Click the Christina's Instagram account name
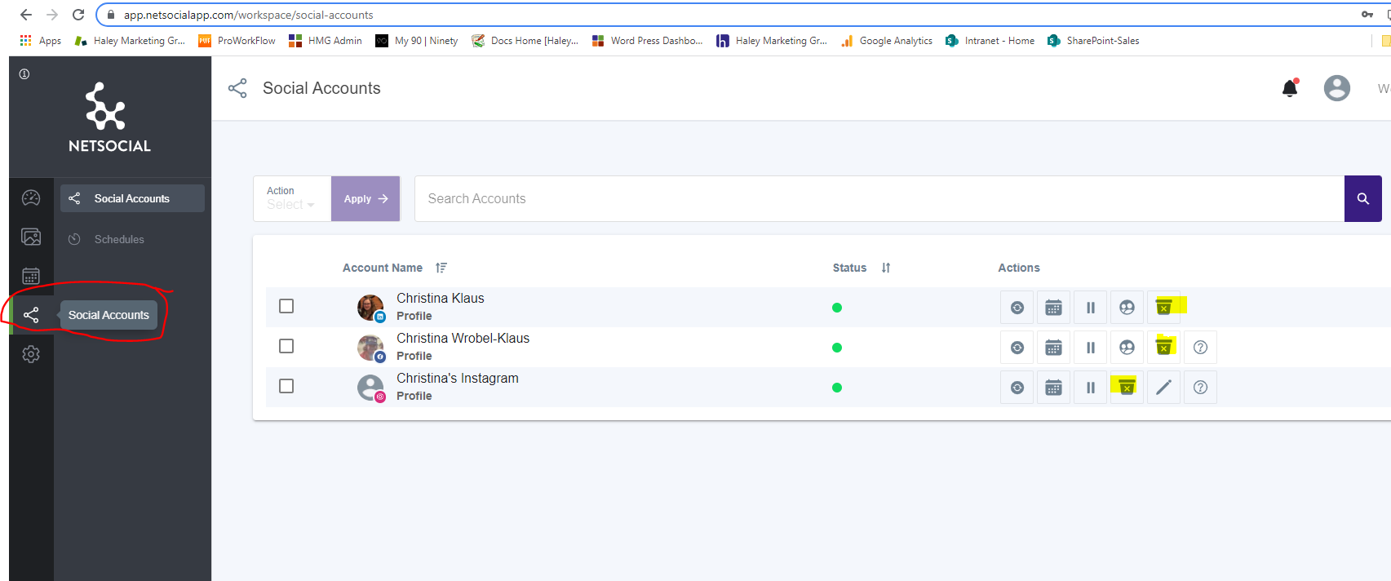The width and height of the screenshot is (1391, 581). 458,379
